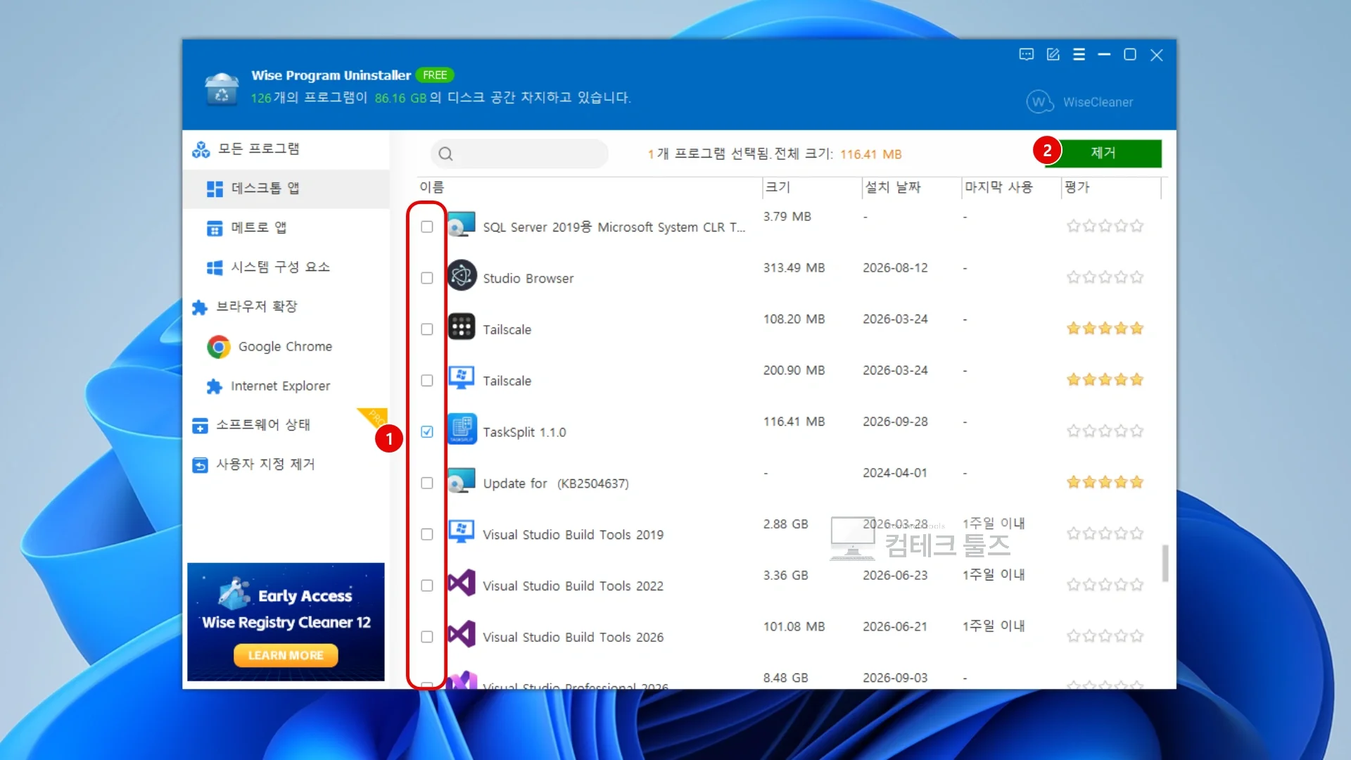
Task: Click the black Tailscale dots icon
Action: (462, 327)
